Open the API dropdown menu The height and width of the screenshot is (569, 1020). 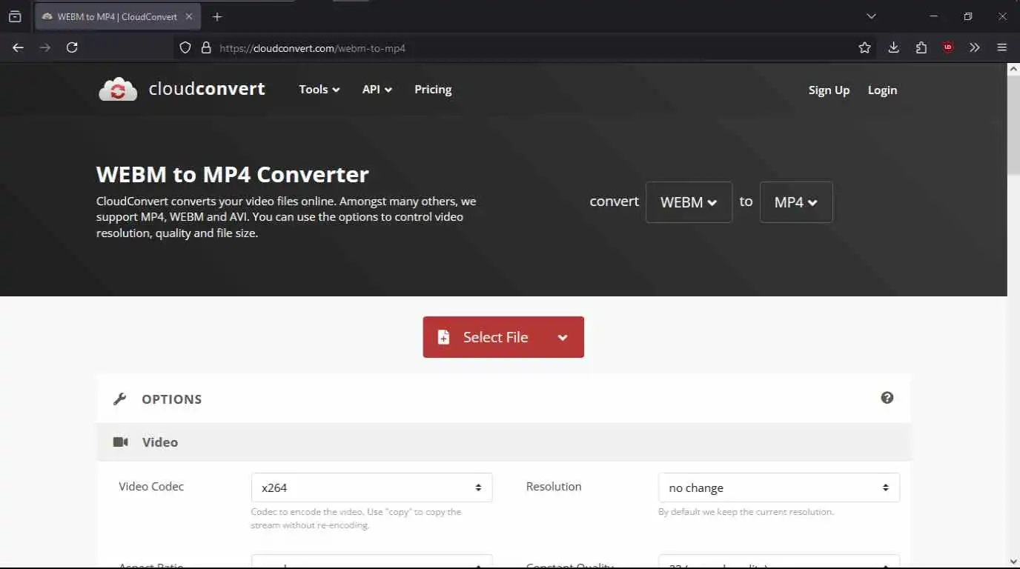pos(377,90)
